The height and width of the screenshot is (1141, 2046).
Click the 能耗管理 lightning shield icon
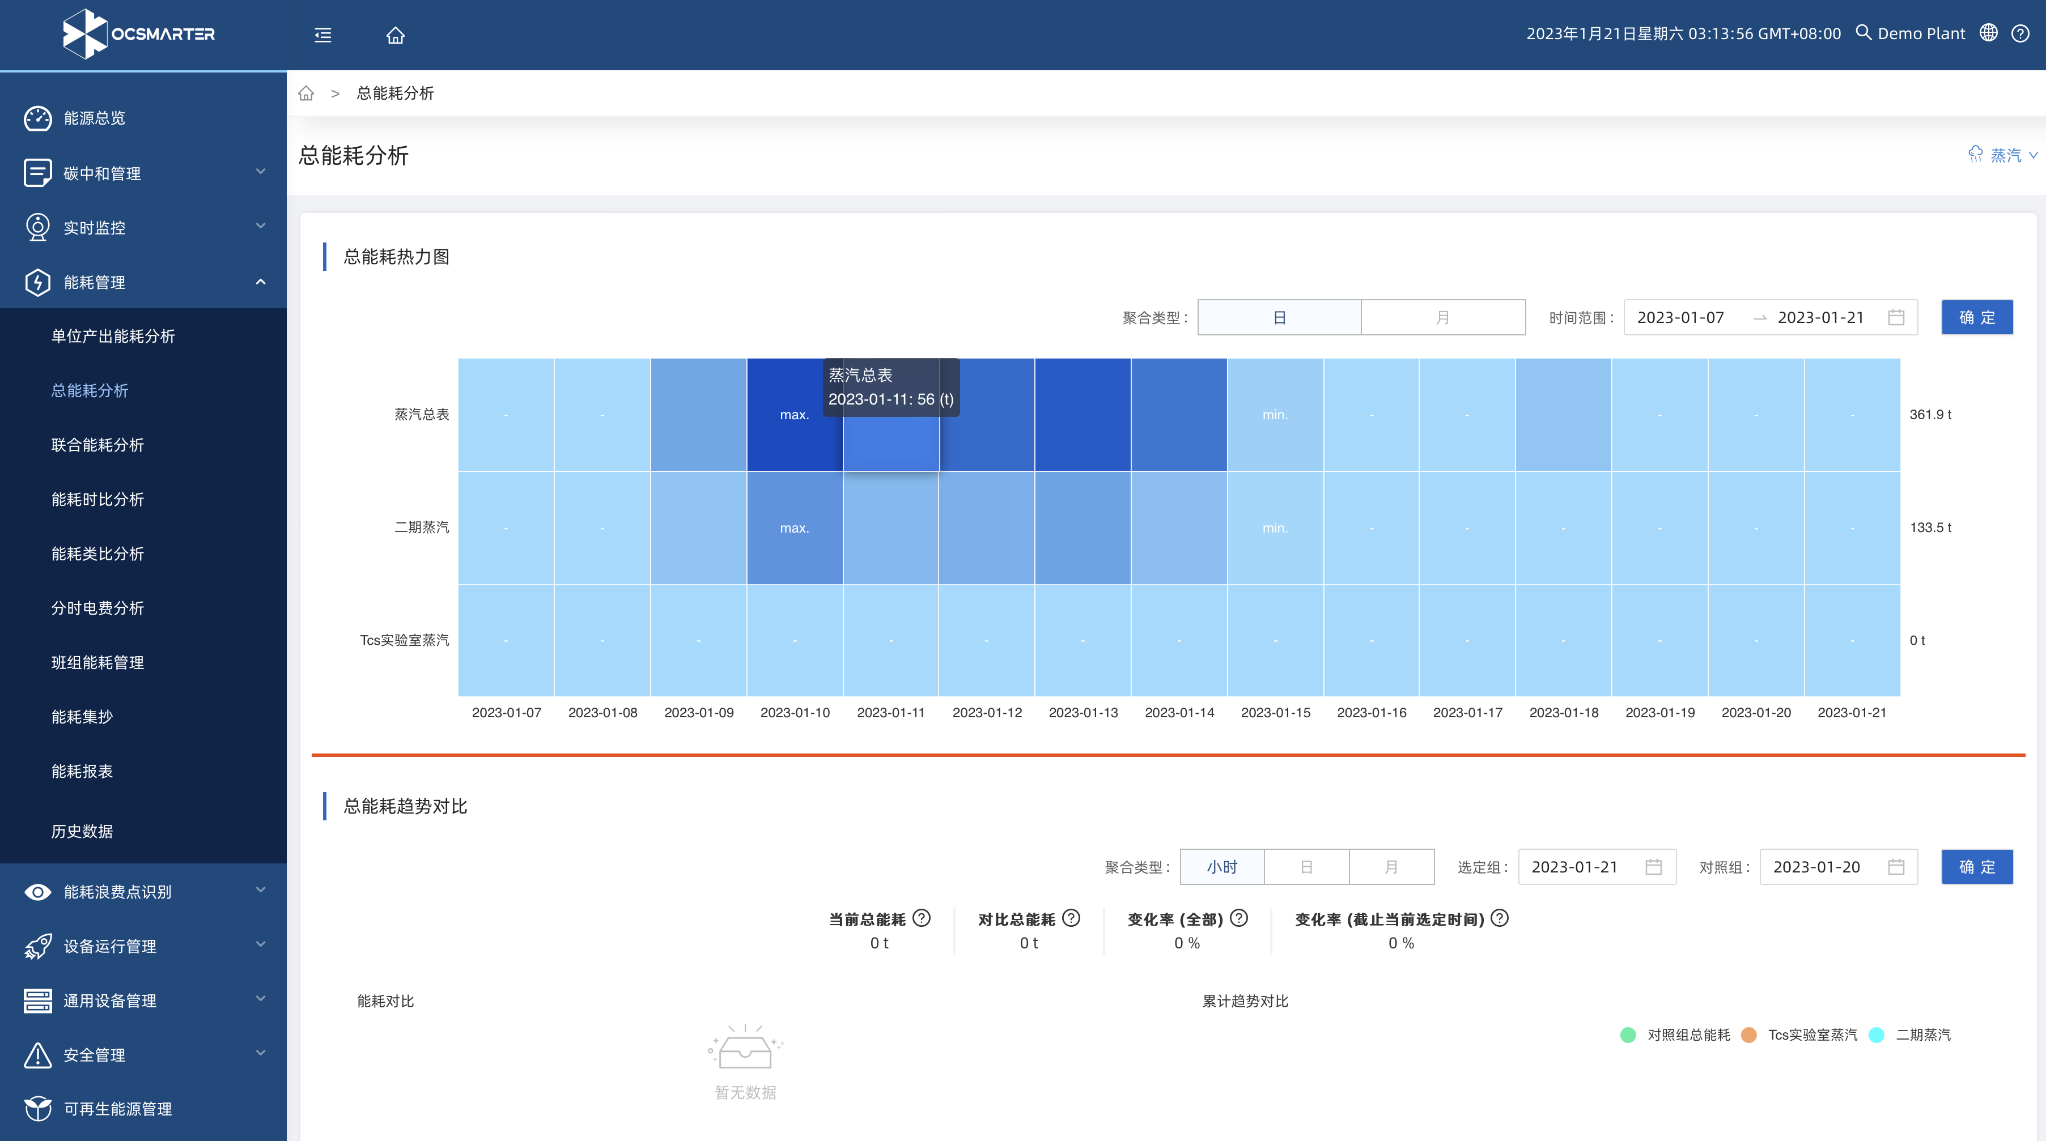pyautogui.click(x=37, y=282)
